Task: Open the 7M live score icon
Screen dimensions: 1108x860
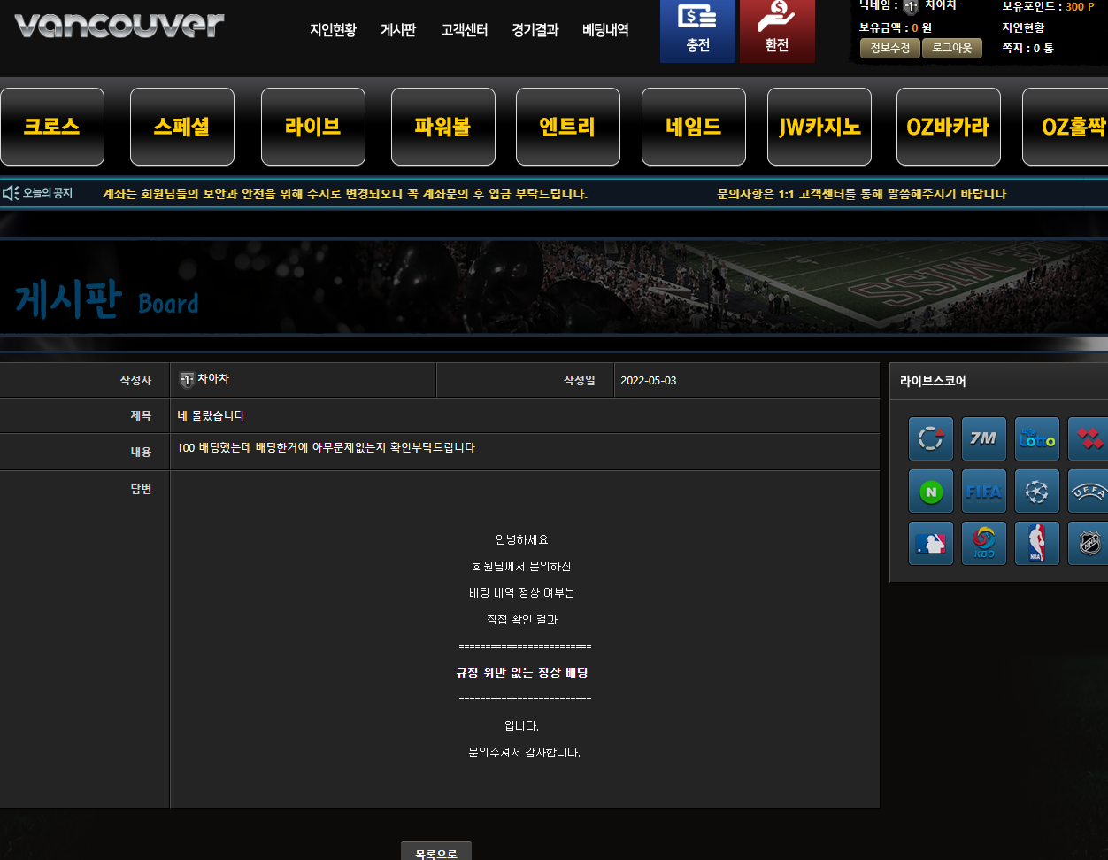Action: click(x=983, y=438)
